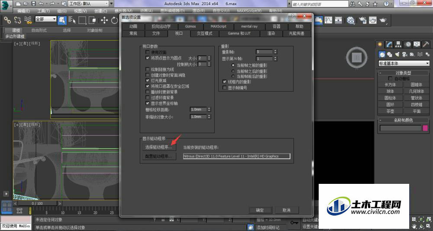Screen dimensions: 433x231
Task: Click the favorites star icon in title bar
Action: (375, 4)
